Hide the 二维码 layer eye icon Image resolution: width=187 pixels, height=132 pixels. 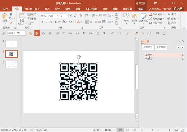(x=182, y=59)
